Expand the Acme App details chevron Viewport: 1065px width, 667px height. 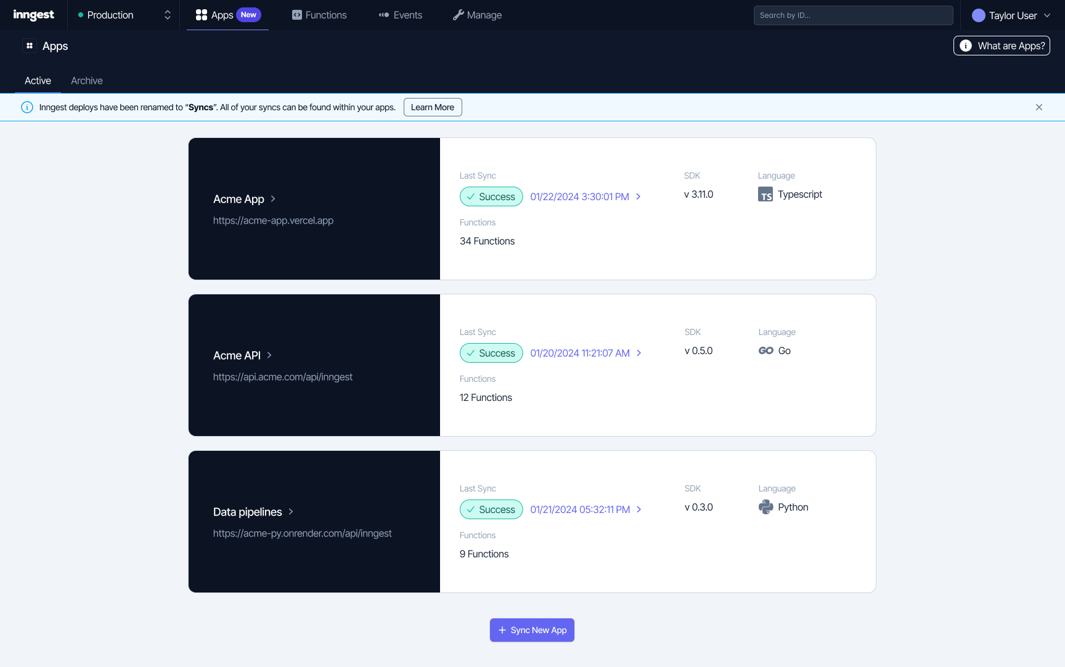274,199
